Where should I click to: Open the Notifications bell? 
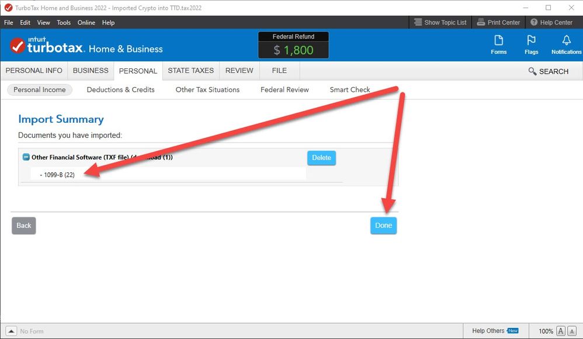tap(566, 44)
